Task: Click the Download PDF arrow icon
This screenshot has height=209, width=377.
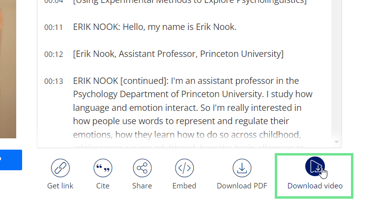Action: pos(242,168)
